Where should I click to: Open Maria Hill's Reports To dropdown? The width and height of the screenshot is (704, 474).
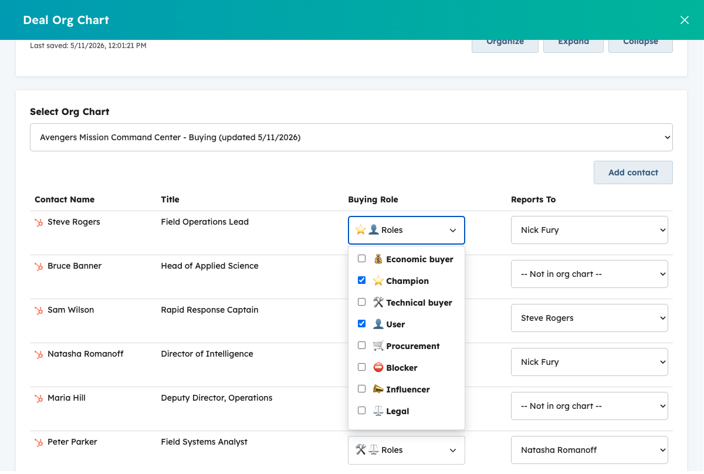(590, 406)
